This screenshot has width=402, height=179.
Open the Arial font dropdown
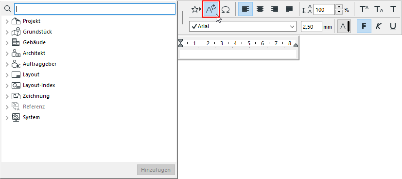click(243, 26)
